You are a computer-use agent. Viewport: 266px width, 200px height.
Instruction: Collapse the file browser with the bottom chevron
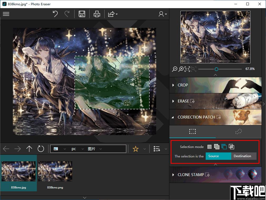tap(85, 198)
